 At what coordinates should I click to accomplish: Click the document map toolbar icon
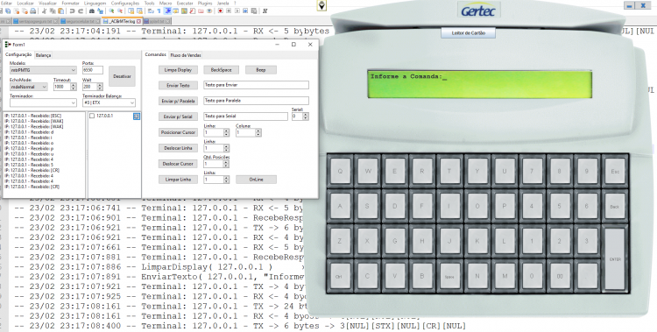pos(184,11)
